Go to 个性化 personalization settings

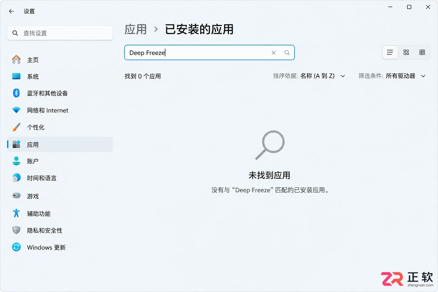60,127
